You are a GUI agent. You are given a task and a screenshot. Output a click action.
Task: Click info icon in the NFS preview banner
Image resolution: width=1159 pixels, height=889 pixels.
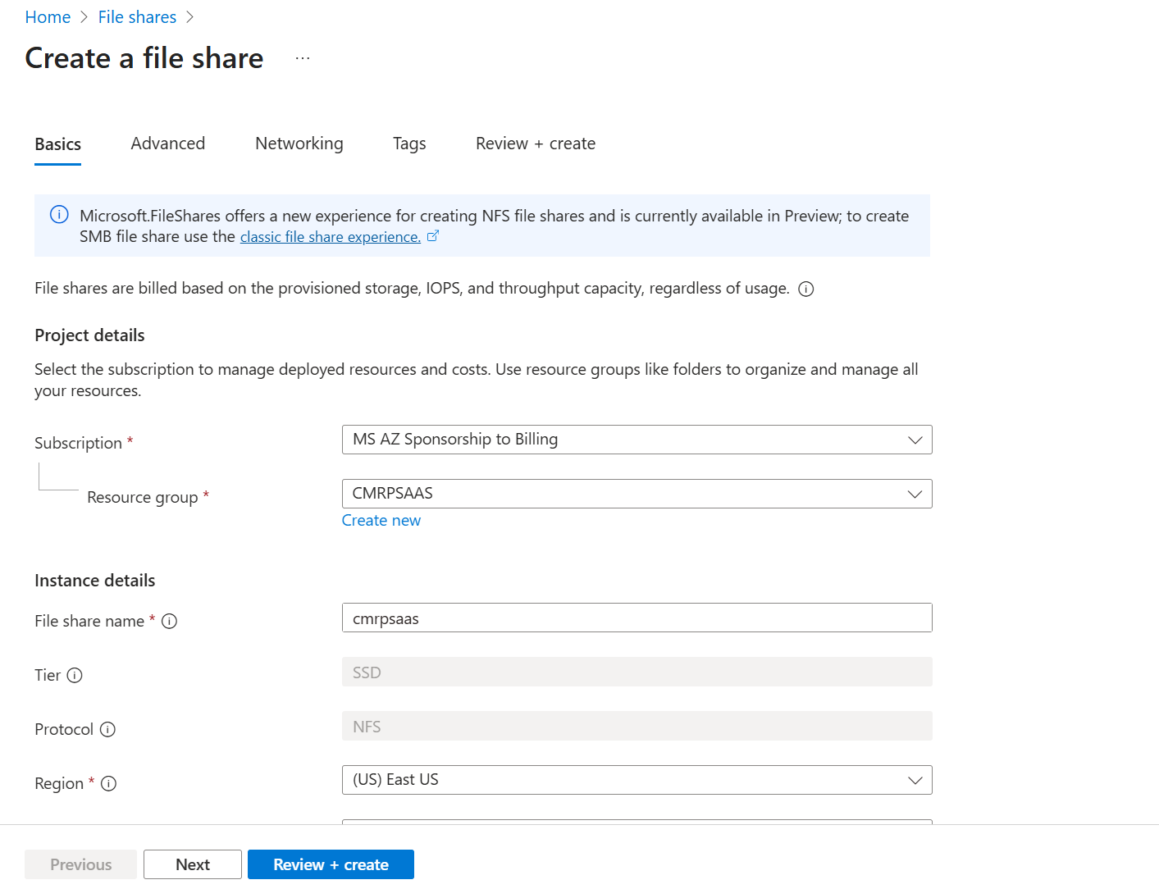[x=58, y=214]
